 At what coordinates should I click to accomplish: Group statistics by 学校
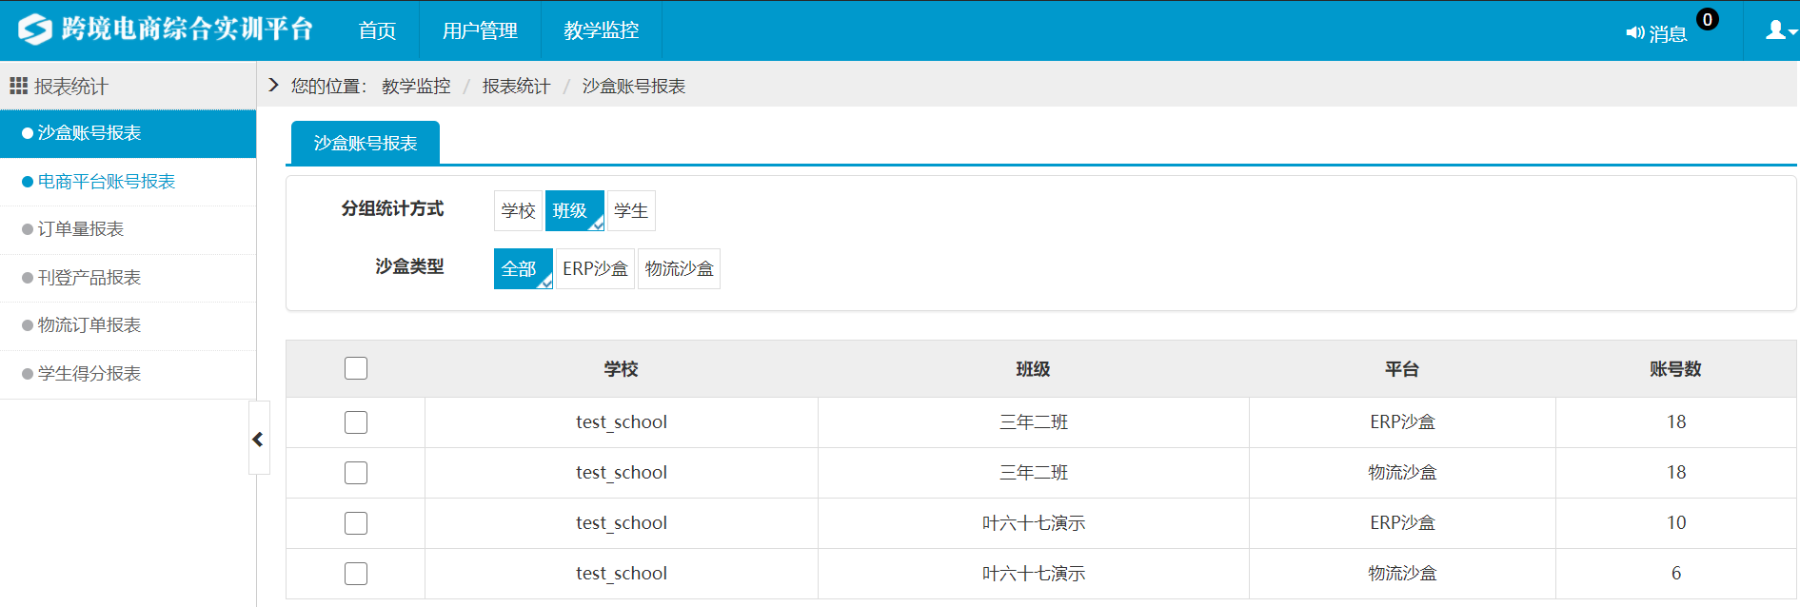(x=518, y=211)
